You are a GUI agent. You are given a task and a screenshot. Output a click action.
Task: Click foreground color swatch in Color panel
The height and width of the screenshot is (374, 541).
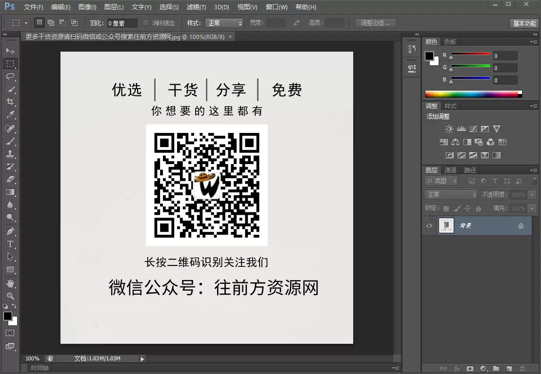pos(429,56)
